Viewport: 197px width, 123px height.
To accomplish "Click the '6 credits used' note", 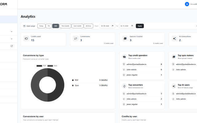I will click(158, 43).
